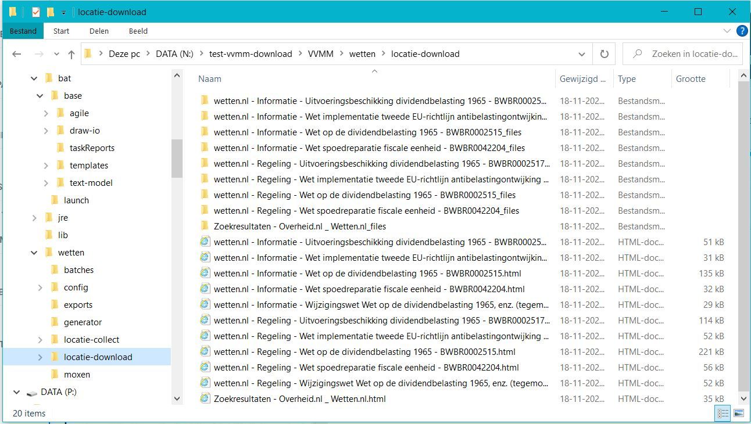This screenshot has height=424, width=751.
Task: Click 'DATA (N:)' breadcrumb in address bar
Action: click(x=174, y=54)
